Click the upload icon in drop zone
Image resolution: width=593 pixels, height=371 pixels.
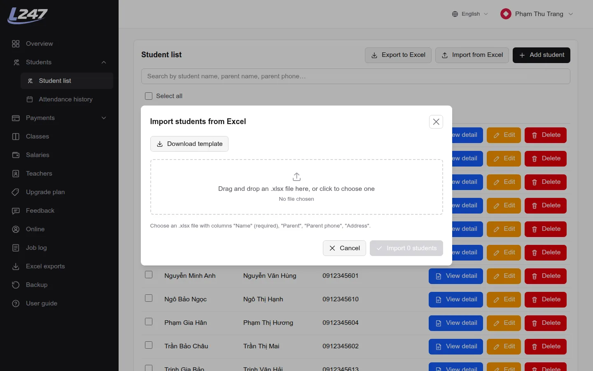coord(296,177)
